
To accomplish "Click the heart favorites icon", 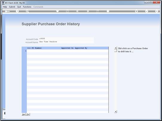I will click(57, 11).
